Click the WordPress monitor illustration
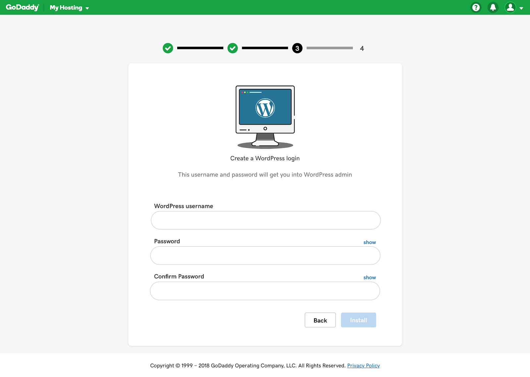530x377 pixels. coord(265,117)
